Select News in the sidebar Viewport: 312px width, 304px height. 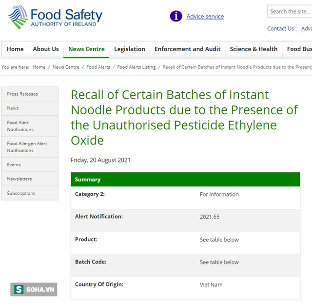pos(13,108)
